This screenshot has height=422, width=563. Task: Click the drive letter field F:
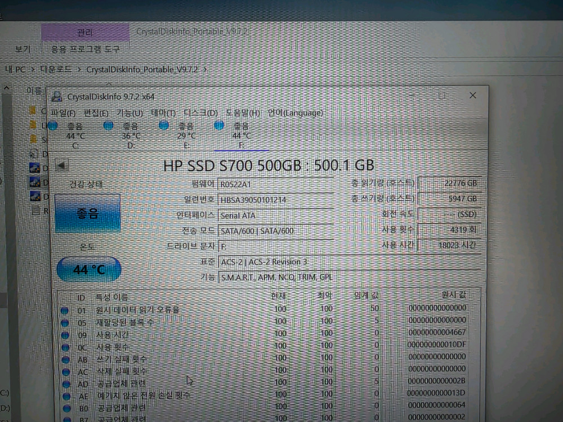point(275,246)
